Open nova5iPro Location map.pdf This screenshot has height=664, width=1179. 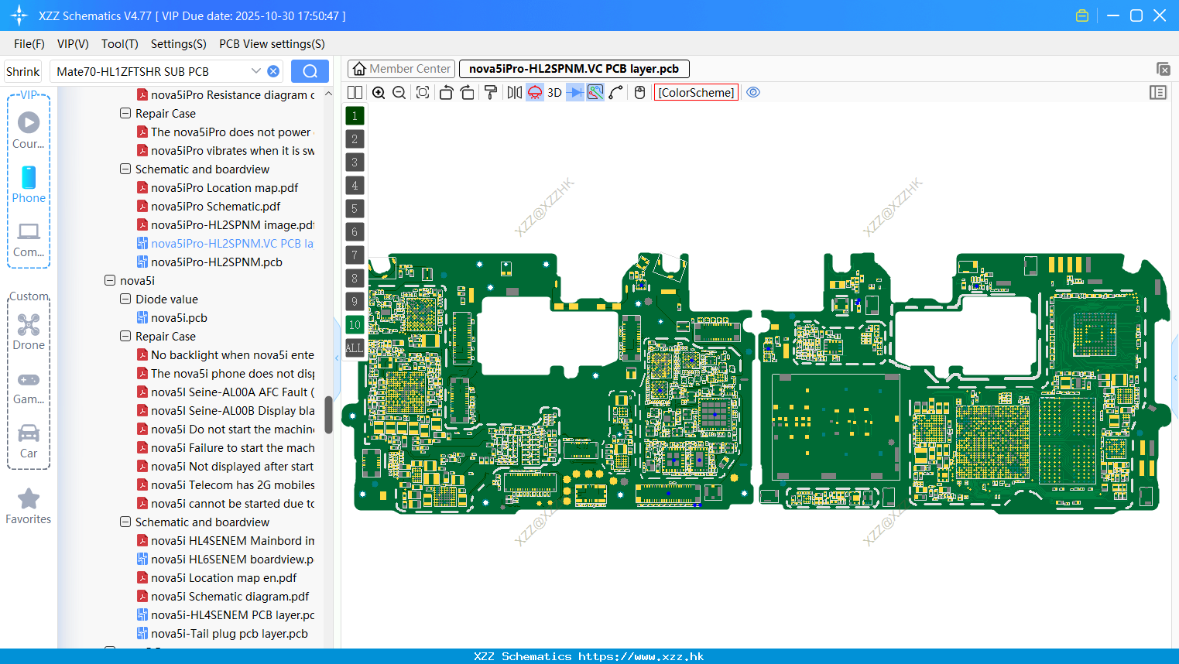224,188
